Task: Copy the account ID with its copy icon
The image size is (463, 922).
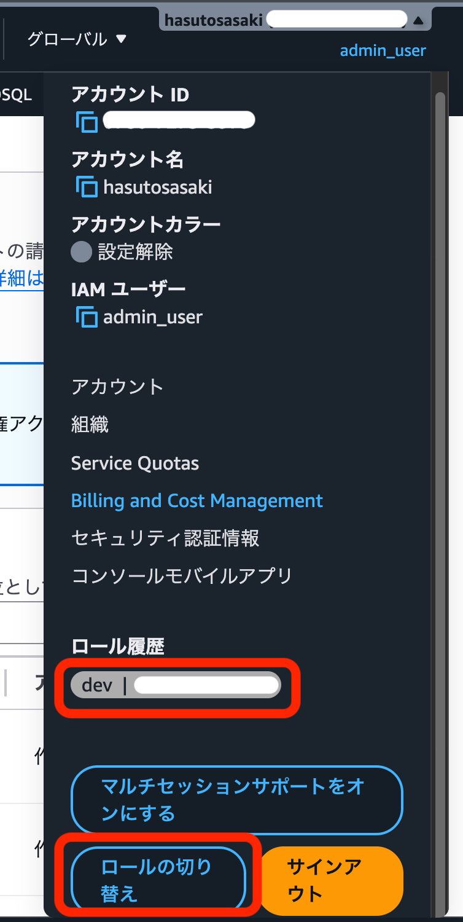Action: click(x=87, y=122)
